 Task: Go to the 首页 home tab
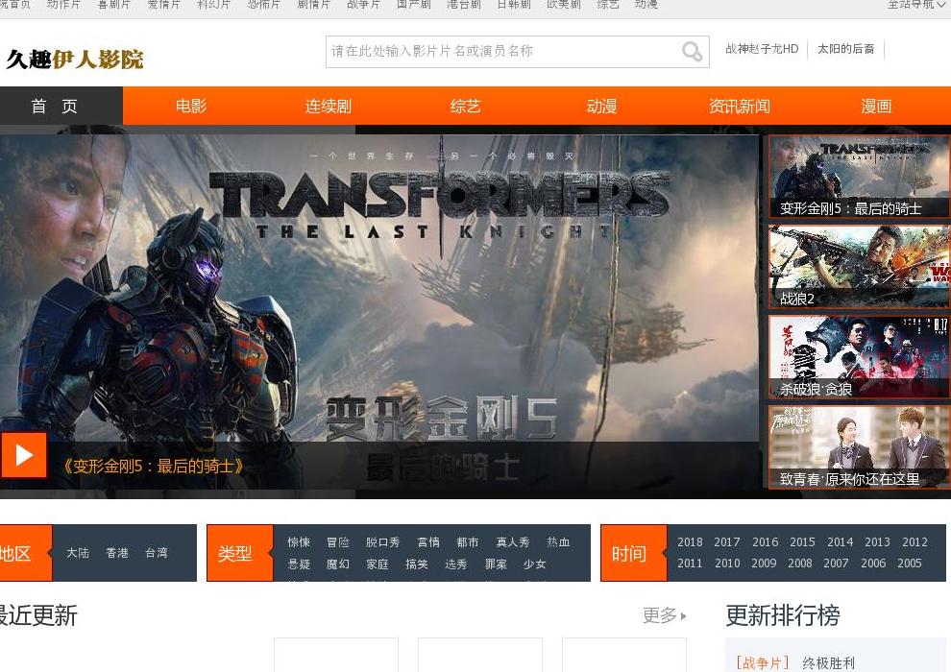tap(61, 106)
